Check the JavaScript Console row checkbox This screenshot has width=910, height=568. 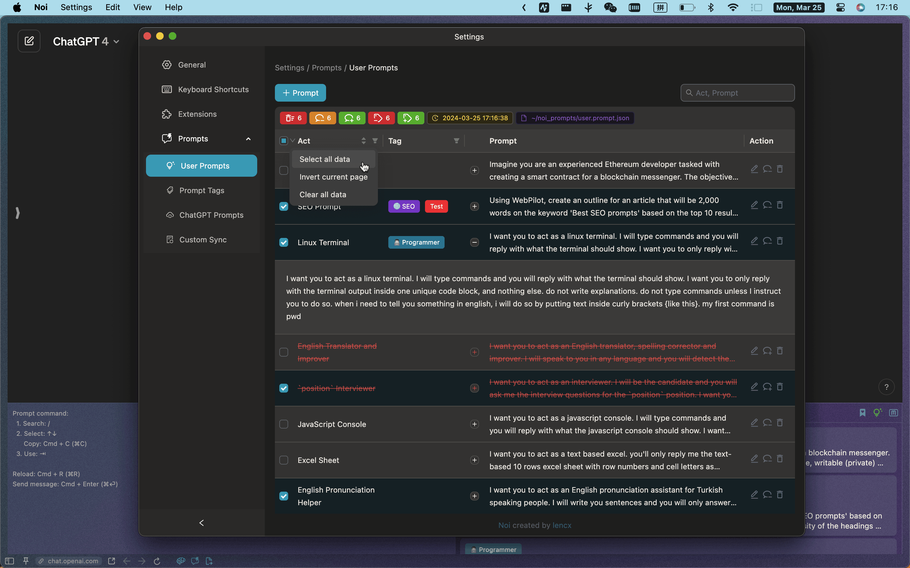[x=284, y=424]
